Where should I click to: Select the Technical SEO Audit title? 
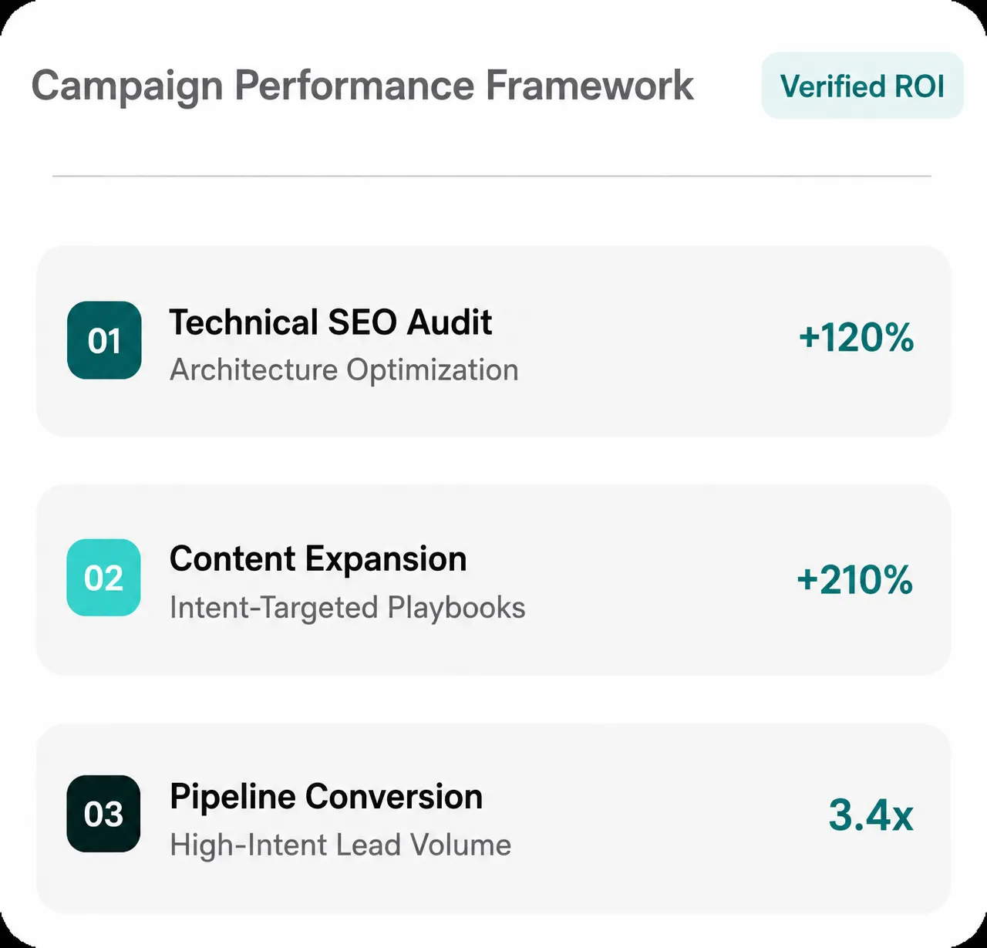[331, 322]
